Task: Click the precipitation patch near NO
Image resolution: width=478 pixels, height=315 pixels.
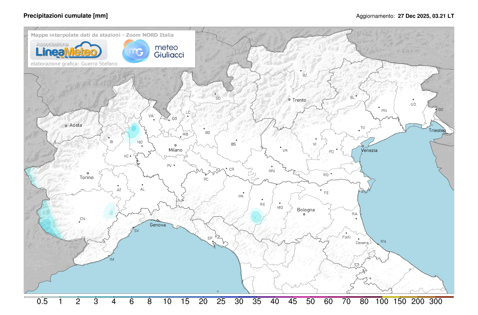Action: click(133, 129)
